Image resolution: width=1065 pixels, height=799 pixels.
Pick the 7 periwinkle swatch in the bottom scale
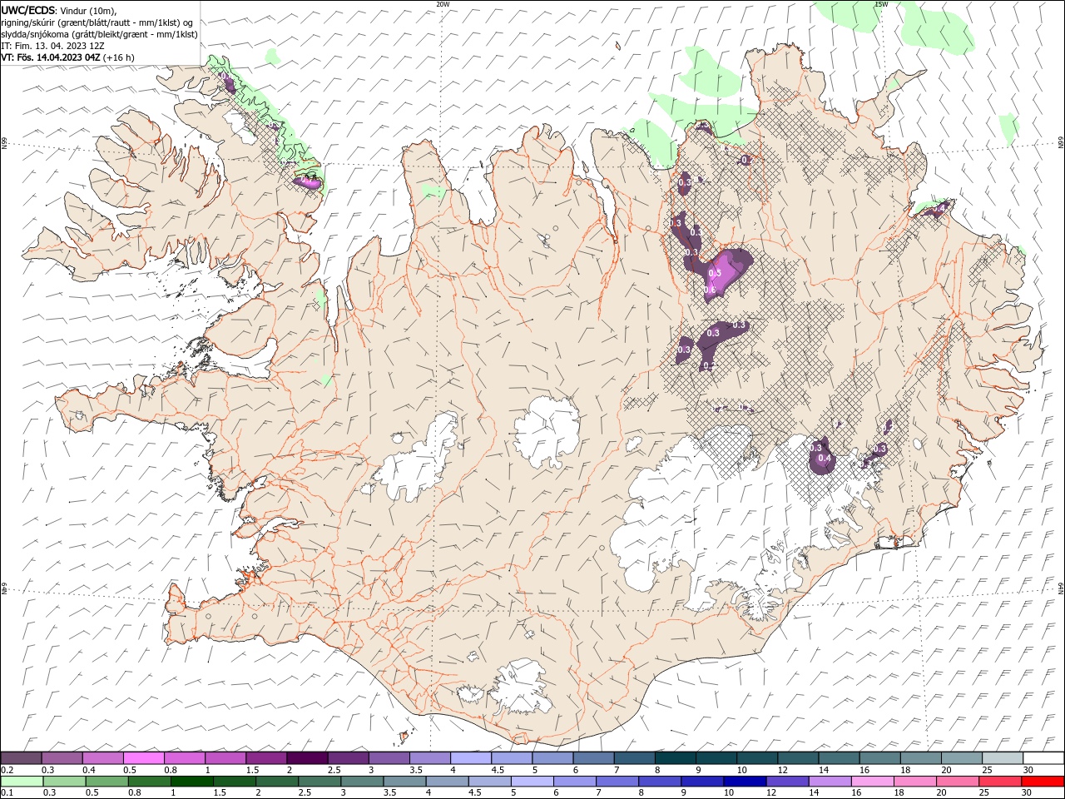(617, 782)
